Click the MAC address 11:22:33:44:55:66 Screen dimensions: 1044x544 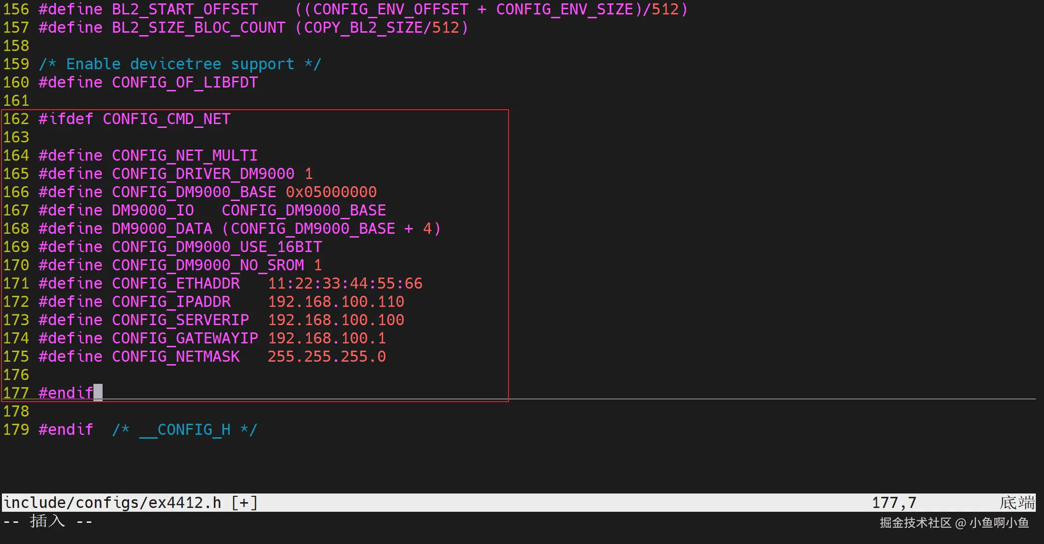coord(345,283)
